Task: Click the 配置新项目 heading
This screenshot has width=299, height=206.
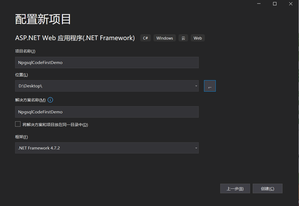Action: pos(43,19)
